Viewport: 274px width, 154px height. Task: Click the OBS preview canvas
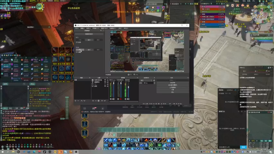click(147, 51)
